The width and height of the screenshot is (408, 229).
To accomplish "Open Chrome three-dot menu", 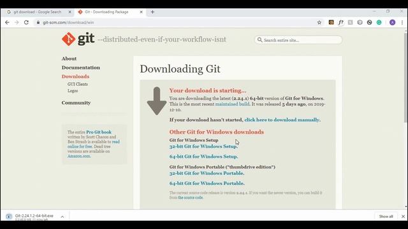I will (x=402, y=23).
